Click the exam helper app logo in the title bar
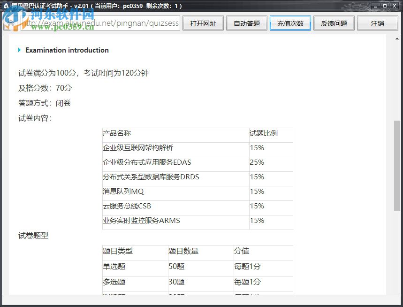Screen dimensions: 403x307 click(5, 6)
